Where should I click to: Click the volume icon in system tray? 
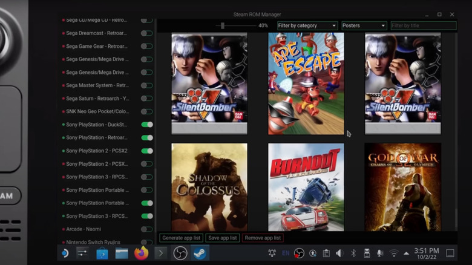[x=339, y=253]
